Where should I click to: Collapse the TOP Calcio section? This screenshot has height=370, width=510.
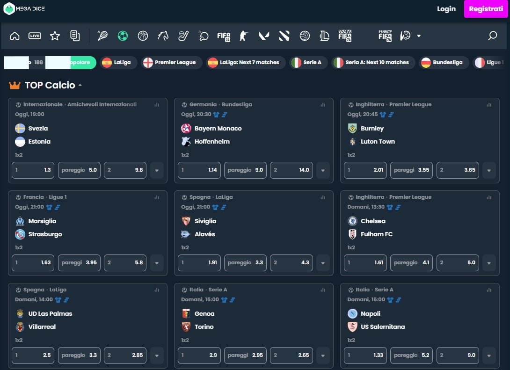pos(80,85)
